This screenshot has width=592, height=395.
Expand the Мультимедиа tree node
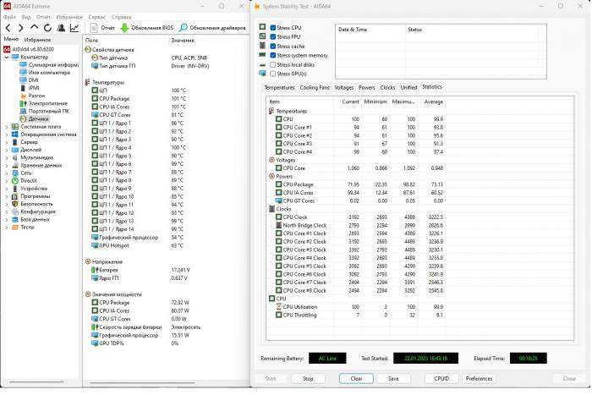[7, 158]
